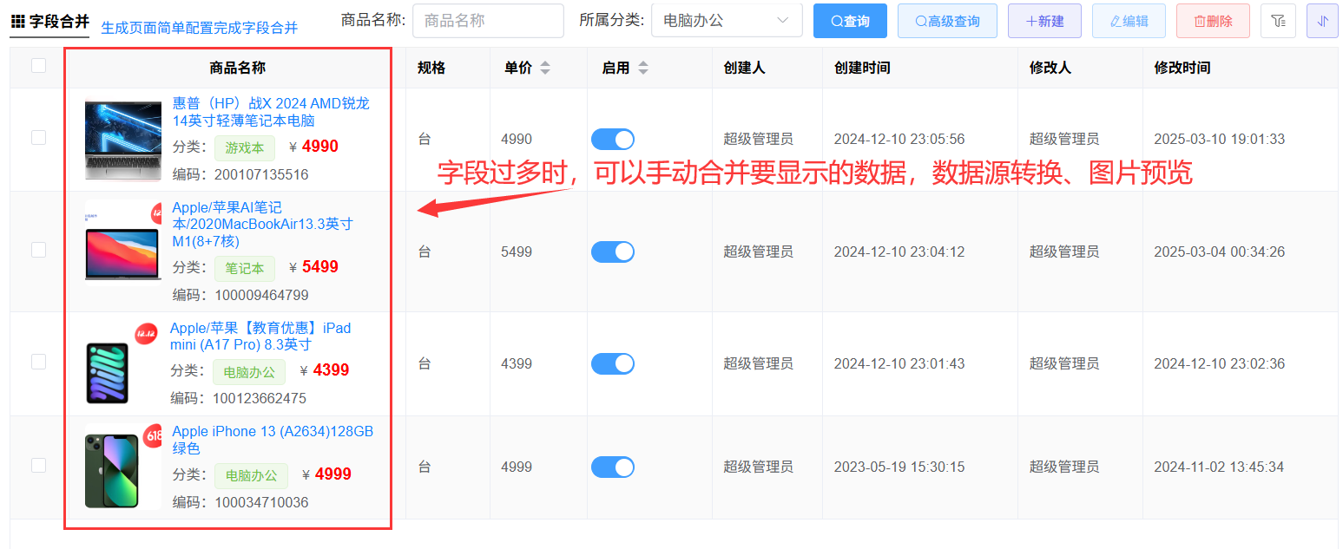Click creation time 2023-05-19 15:30:15
Image resolution: width=1343 pixels, height=549 pixels.
pos(899,467)
